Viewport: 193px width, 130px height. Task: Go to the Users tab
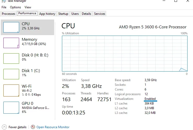point(75,14)
